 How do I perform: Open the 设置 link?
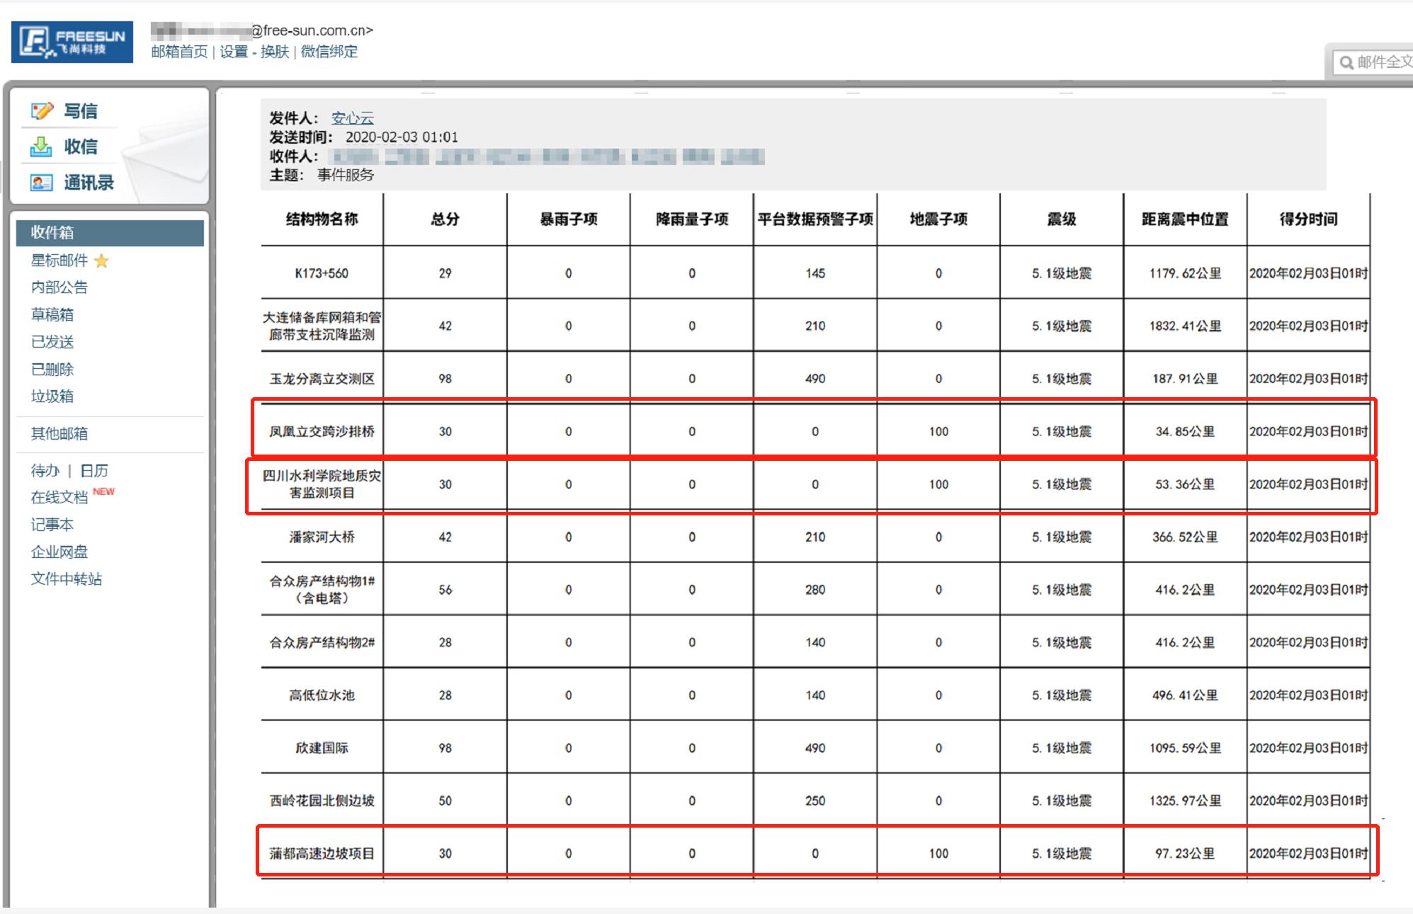click(x=234, y=52)
